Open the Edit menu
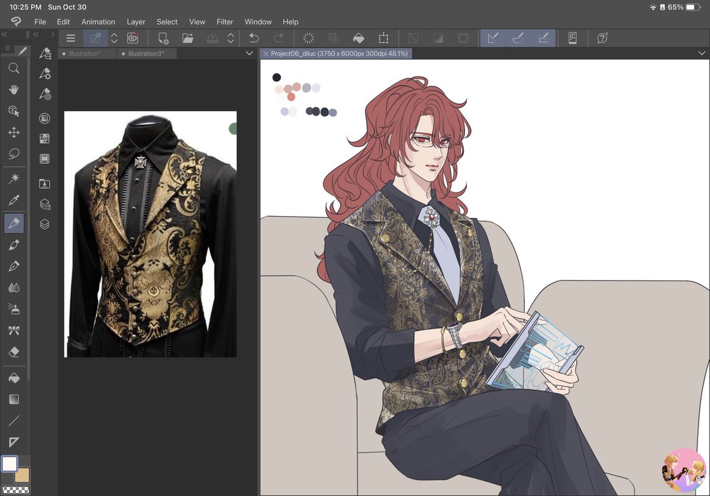Viewport: 710px width, 496px height. tap(63, 22)
